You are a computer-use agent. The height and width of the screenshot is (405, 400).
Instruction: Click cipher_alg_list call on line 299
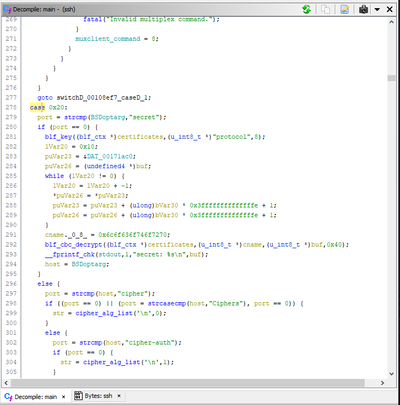point(104,314)
